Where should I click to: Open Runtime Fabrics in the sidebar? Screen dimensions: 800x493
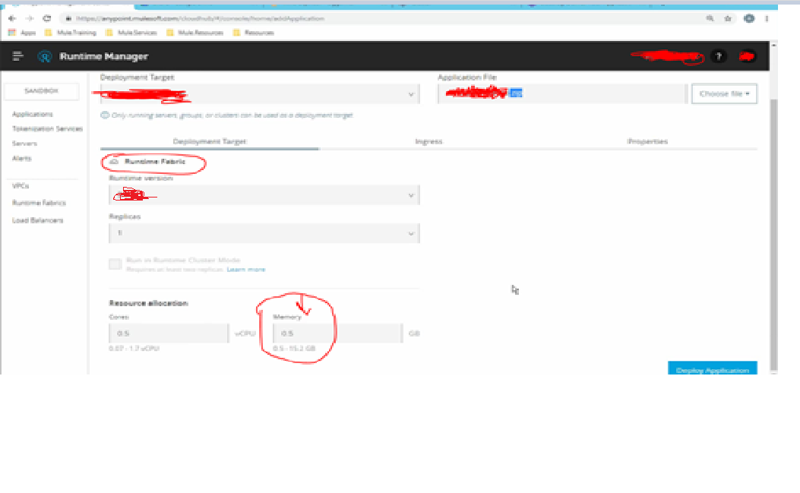pos(39,203)
